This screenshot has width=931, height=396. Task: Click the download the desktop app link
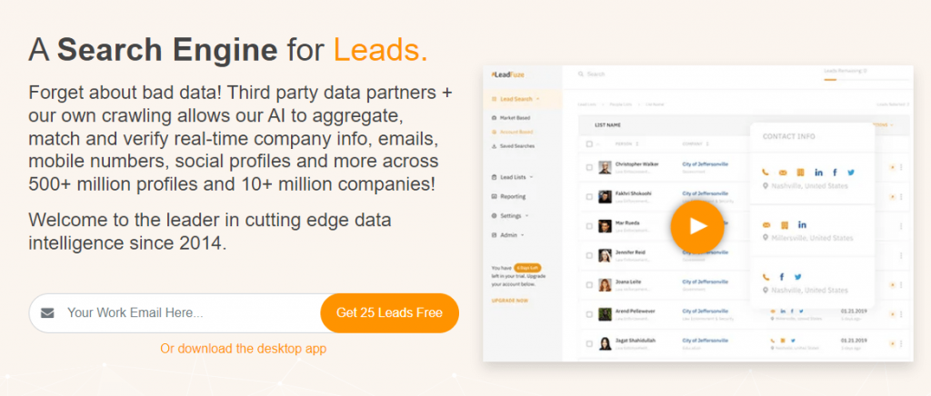(243, 349)
